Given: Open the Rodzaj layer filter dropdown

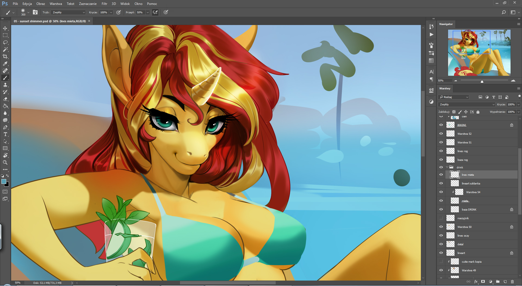Looking at the screenshot, I should tap(454, 97).
